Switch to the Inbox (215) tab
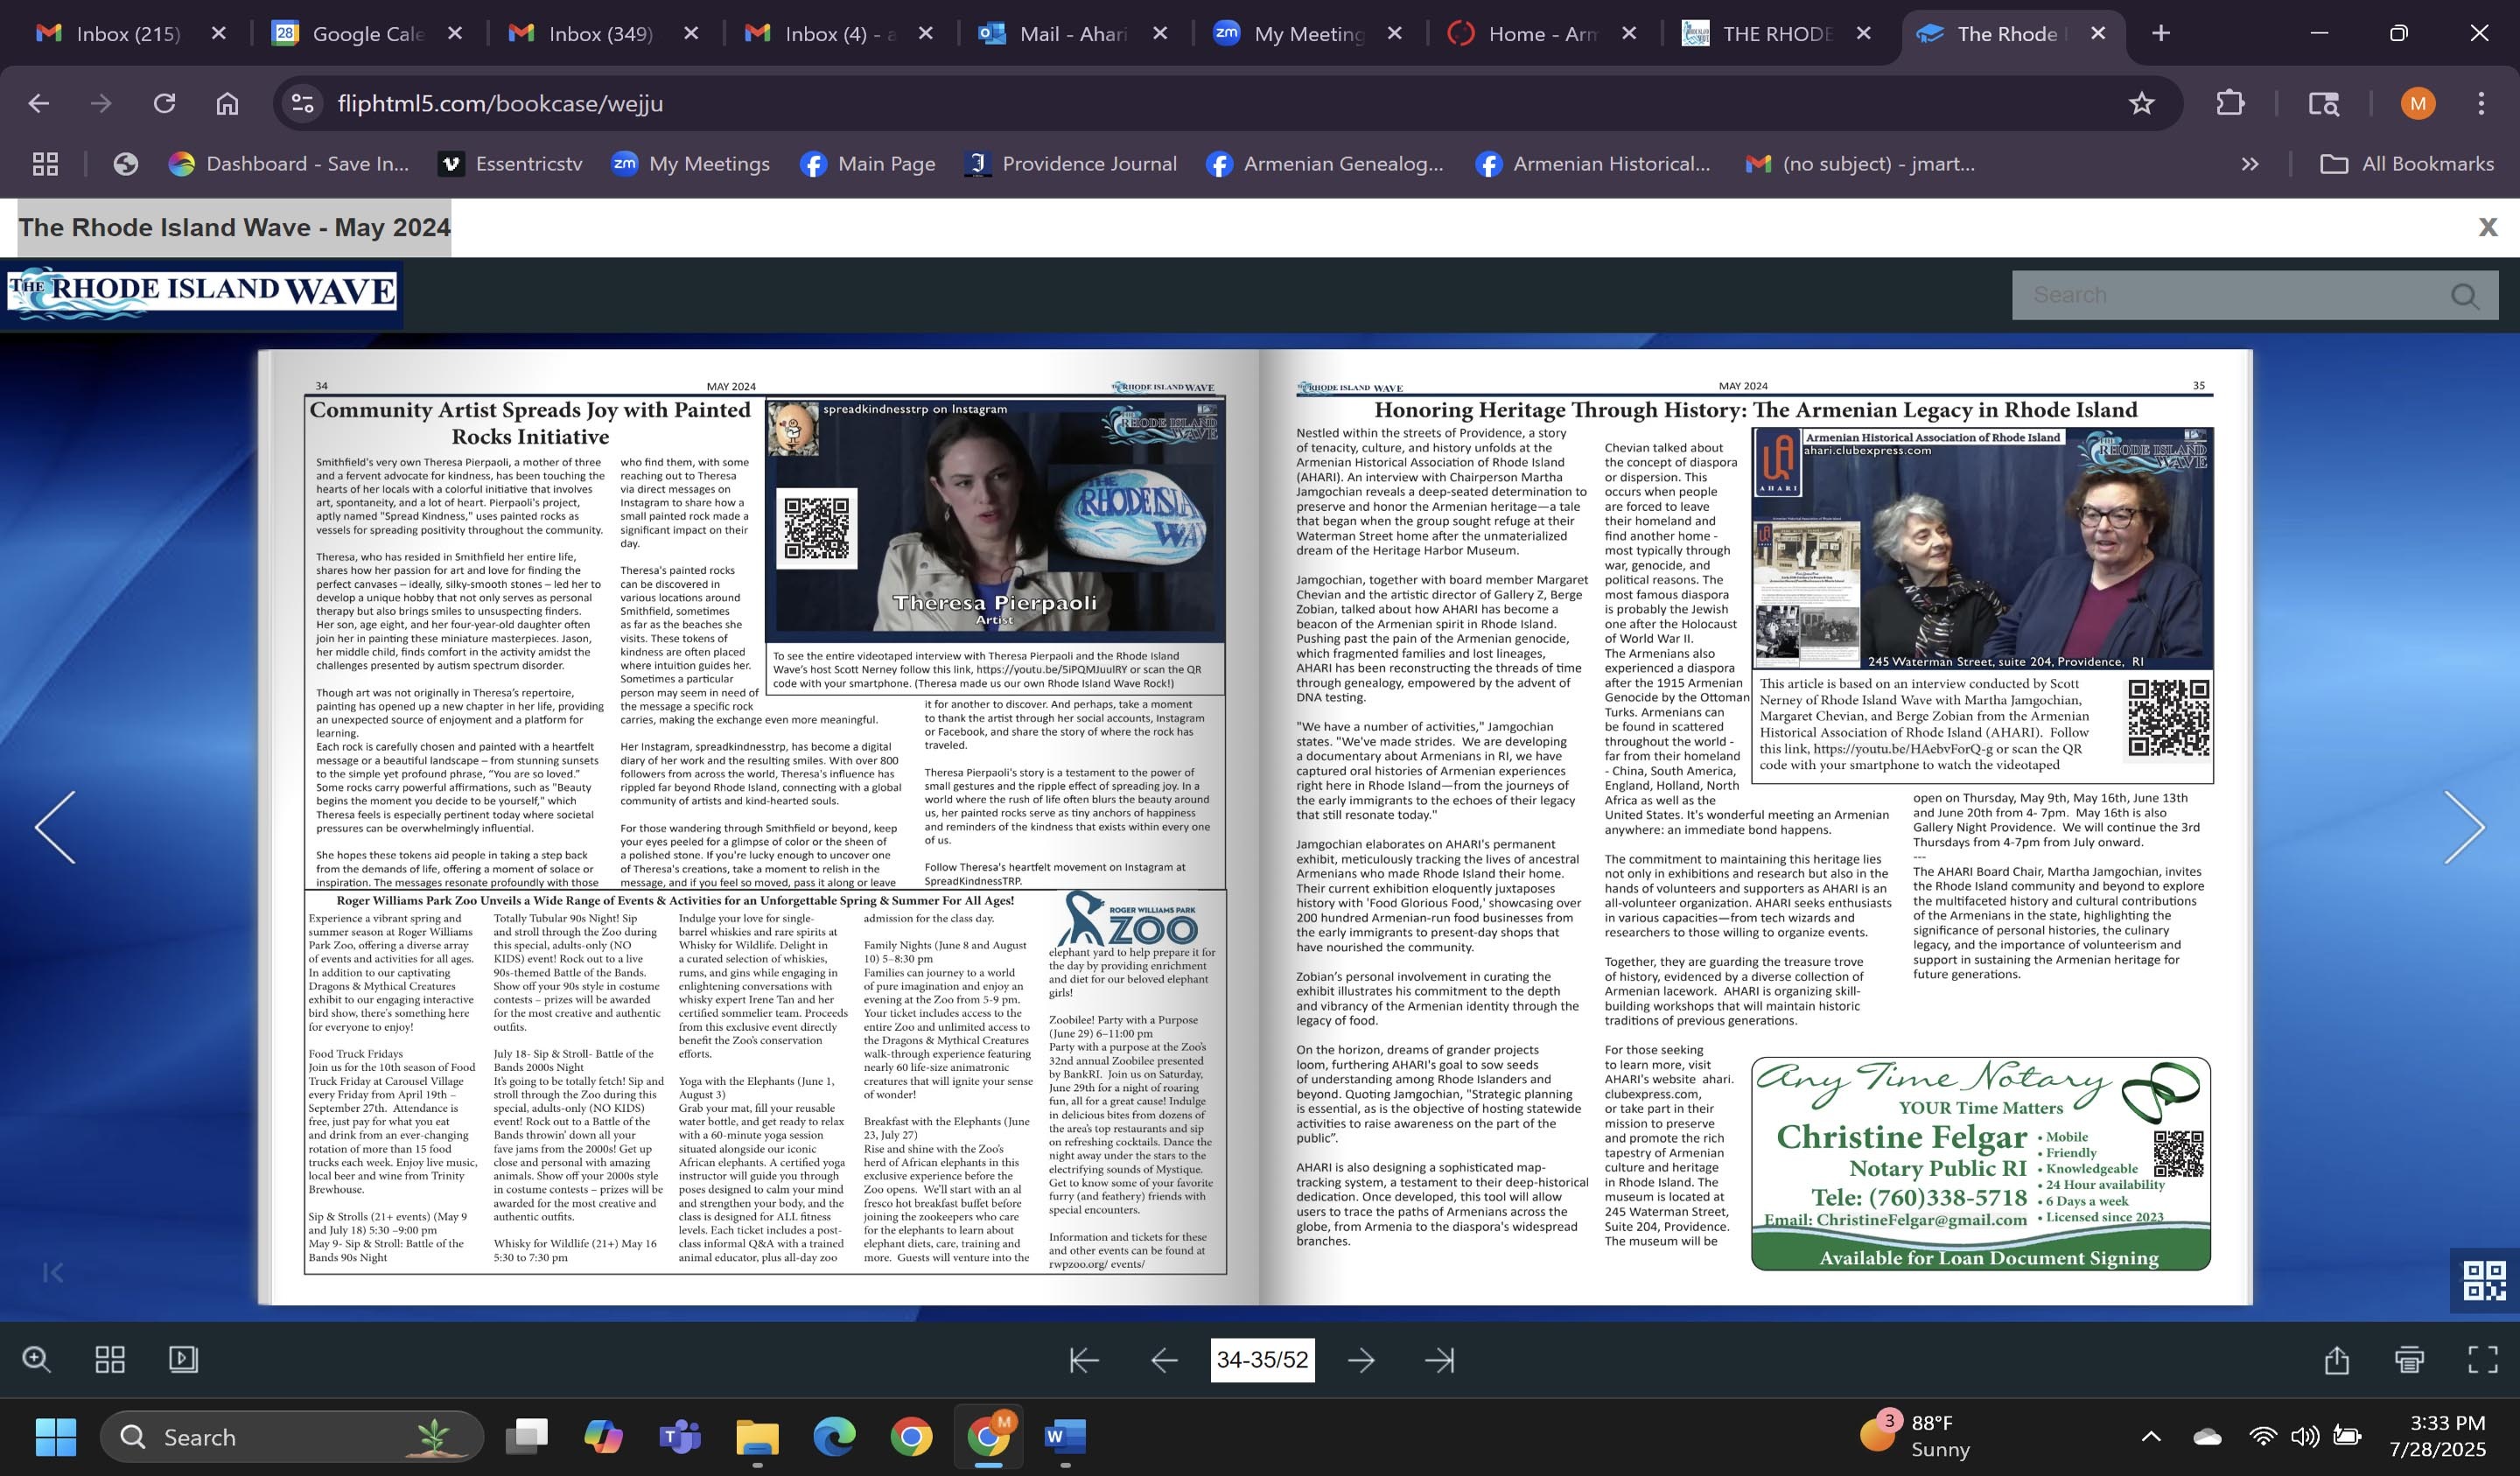The image size is (2520, 1476). [x=128, y=34]
